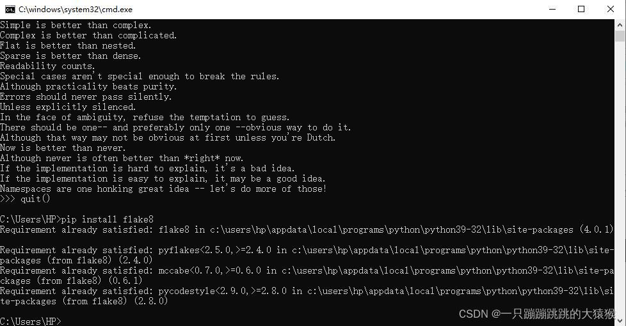Click the 'Namespaces are one honking great idea' line

tap(163, 189)
